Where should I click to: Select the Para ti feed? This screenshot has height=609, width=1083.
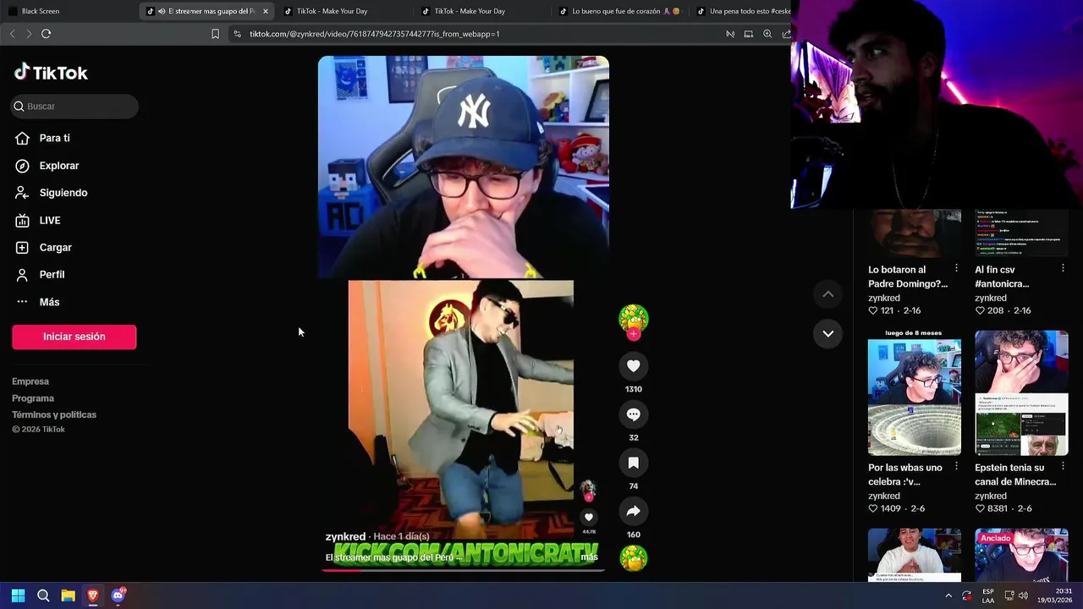click(42, 138)
